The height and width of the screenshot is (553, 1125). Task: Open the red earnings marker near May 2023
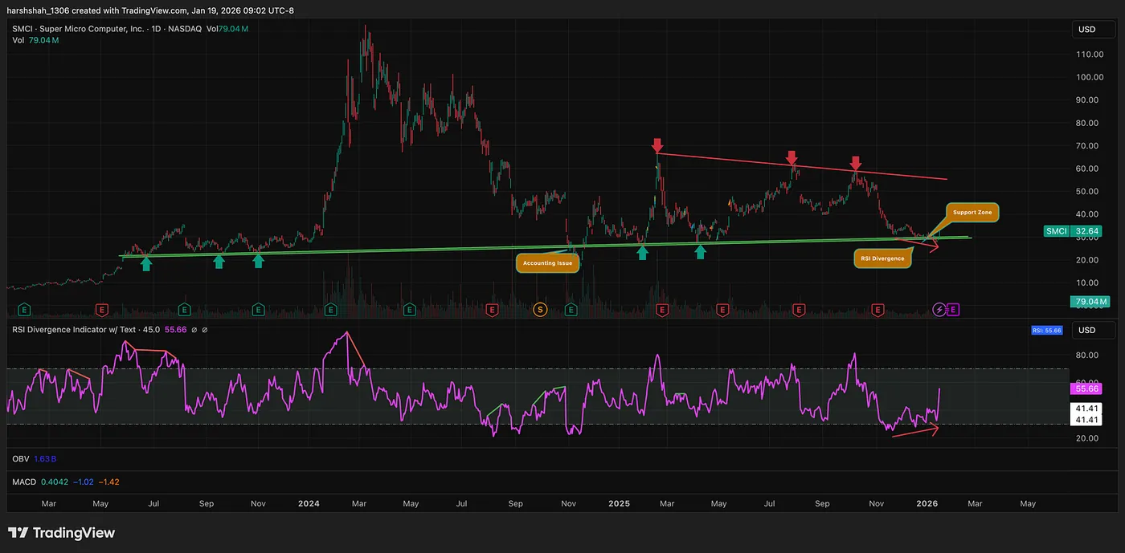[102, 309]
